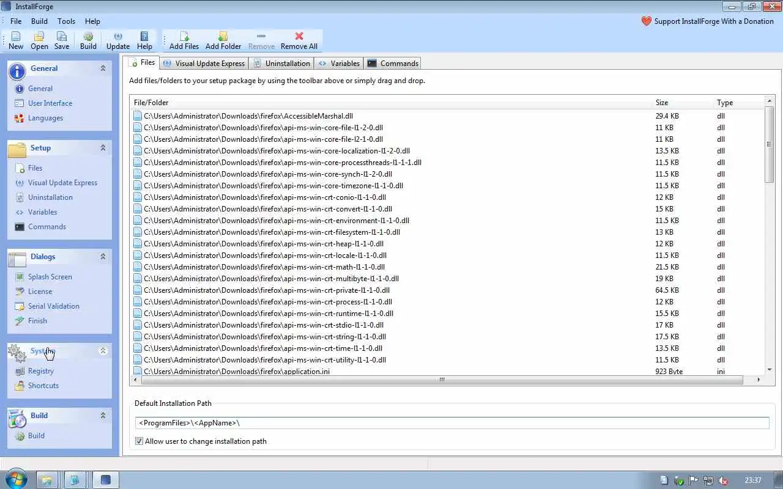Viewport: 783px width, 489px height.
Task: Select the Files tab
Action: 142,62
